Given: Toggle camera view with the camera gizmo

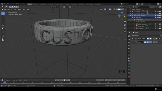Looking at the screenshot, I should [125, 28].
